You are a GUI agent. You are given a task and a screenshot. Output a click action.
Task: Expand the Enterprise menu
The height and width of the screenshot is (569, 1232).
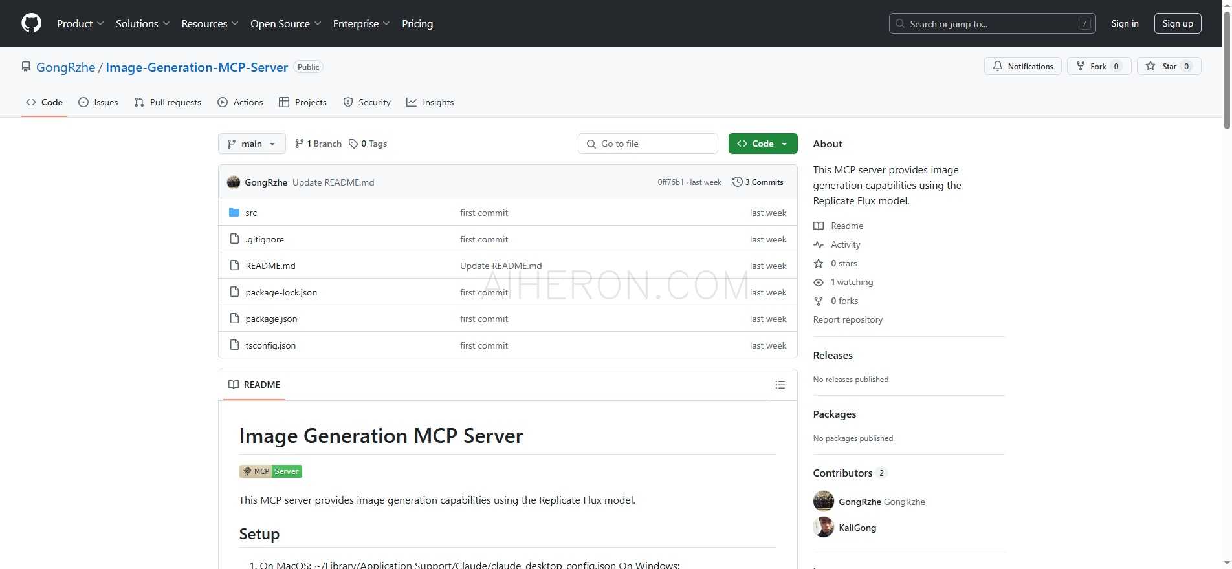point(361,23)
